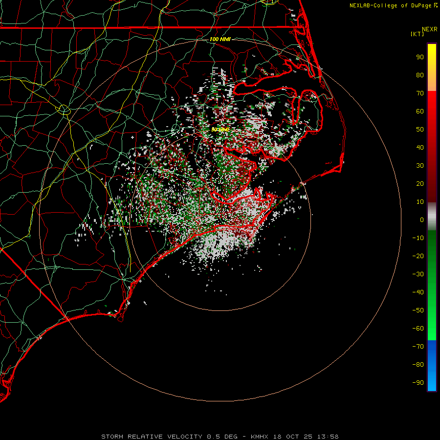Click the -10 value on velocity scale
Image resolution: width=440 pixels, height=440 pixels.
pos(418,238)
